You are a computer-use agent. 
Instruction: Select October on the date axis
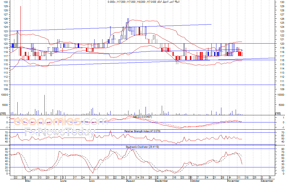coord(195,181)
